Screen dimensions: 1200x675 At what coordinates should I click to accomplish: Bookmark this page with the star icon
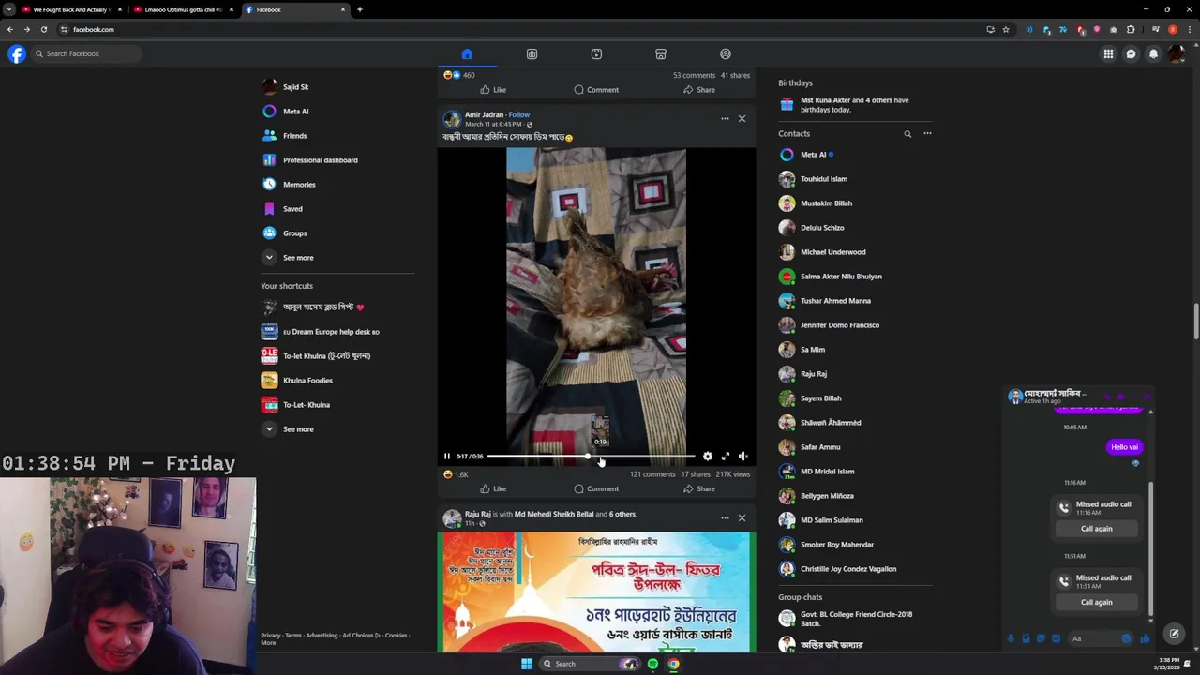1006,29
